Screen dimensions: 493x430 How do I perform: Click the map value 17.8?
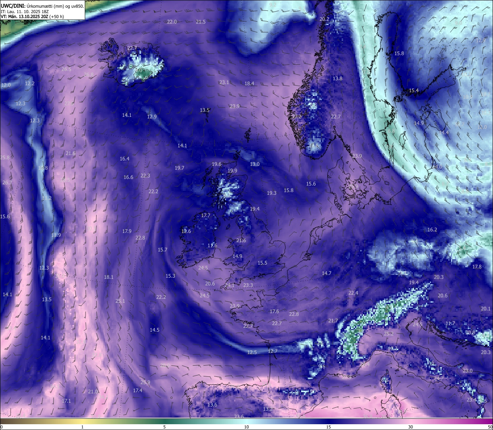[x=477, y=267]
